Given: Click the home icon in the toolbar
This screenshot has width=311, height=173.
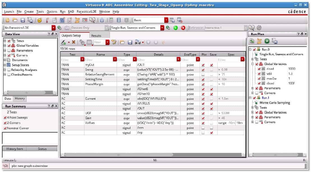Looking at the screenshot, I should (102, 20).
